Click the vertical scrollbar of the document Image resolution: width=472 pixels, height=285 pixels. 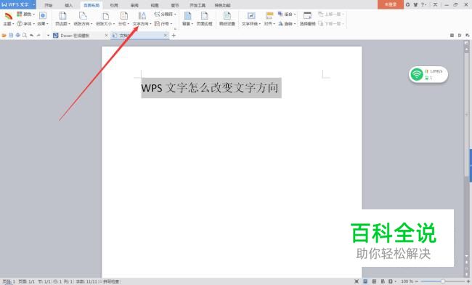tap(467, 114)
